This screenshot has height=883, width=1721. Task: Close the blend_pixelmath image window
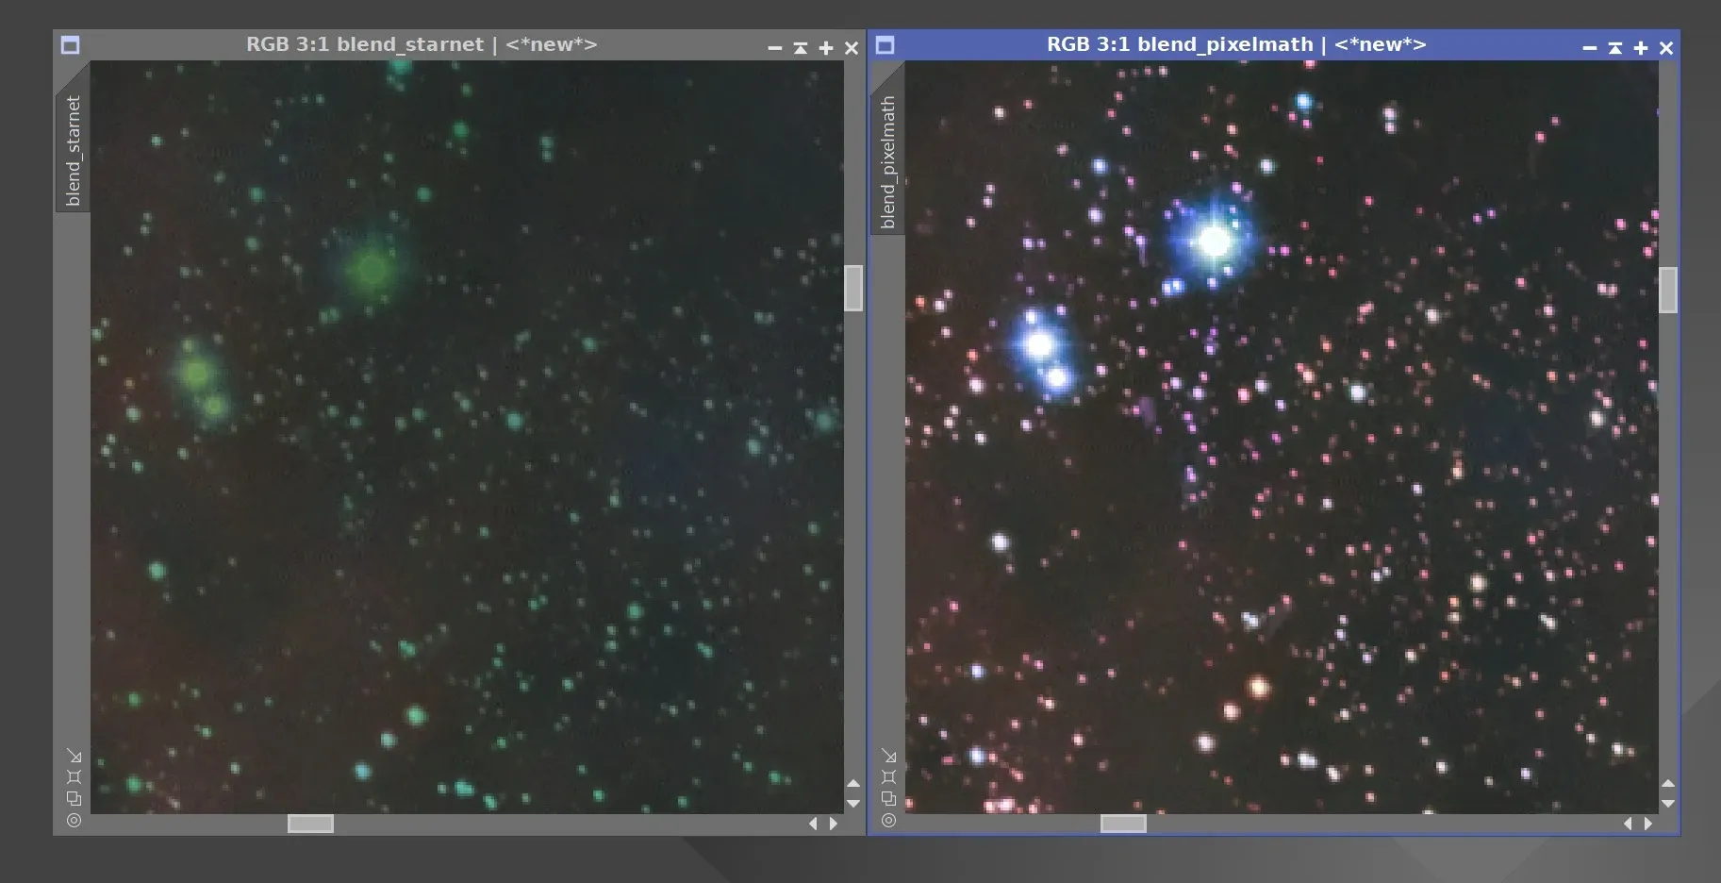coord(1666,48)
